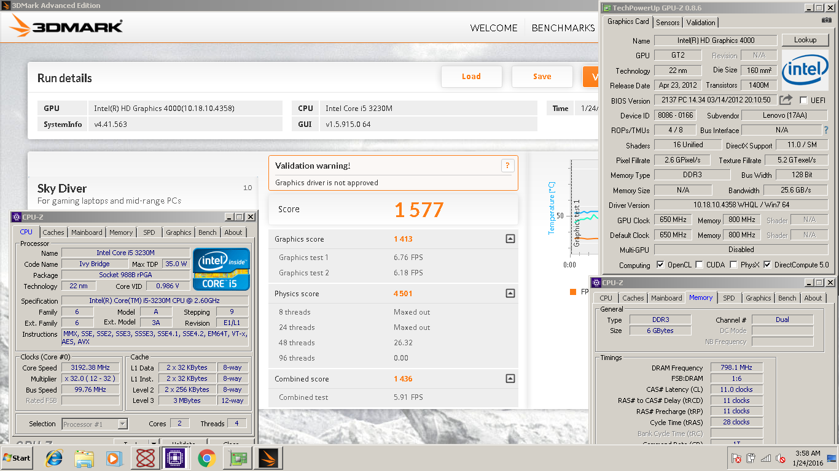
Task: Click the 'Graphics driver is not approved' message
Action: [x=327, y=183]
